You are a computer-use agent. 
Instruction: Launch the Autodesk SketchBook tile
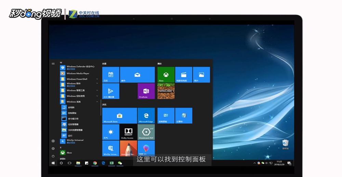pyautogui.click(x=129, y=148)
